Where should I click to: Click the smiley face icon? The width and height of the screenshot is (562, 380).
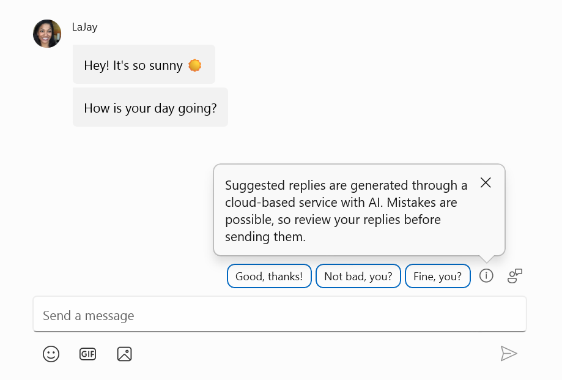point(51,354)
